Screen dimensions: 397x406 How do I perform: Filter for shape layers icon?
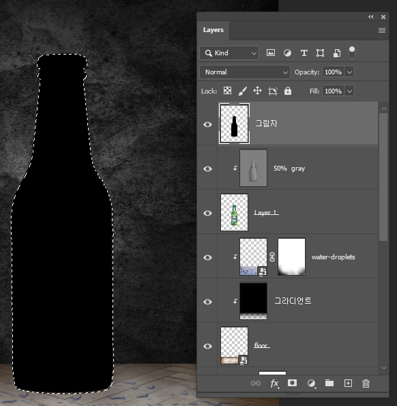point(320,53)
